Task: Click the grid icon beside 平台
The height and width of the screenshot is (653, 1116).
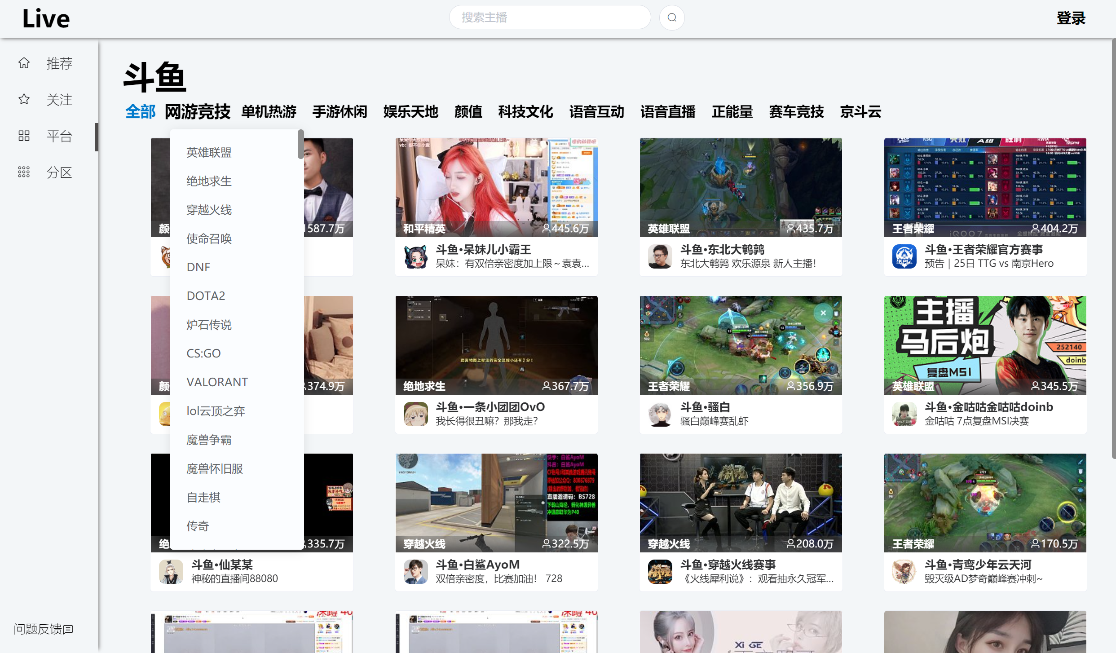Action: tap(24, 136)
